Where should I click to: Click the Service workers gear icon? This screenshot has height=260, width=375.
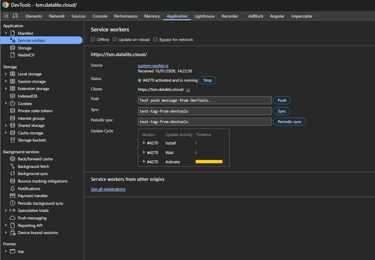[x=13, y=40]
